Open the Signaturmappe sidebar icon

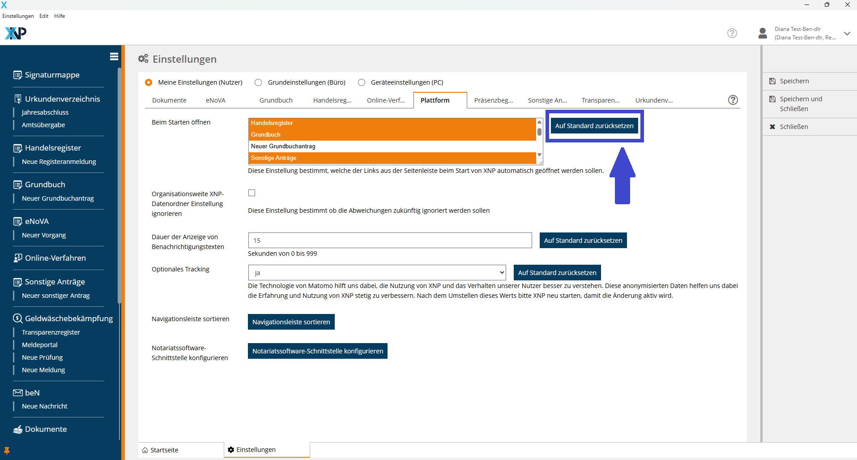click(x=17, y=75)
